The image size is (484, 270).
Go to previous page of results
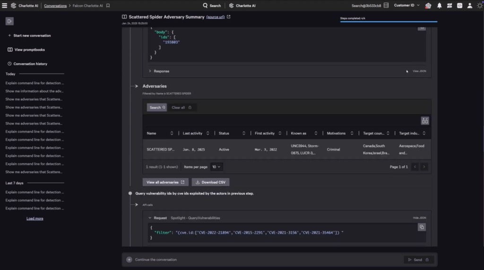[415, 167]
